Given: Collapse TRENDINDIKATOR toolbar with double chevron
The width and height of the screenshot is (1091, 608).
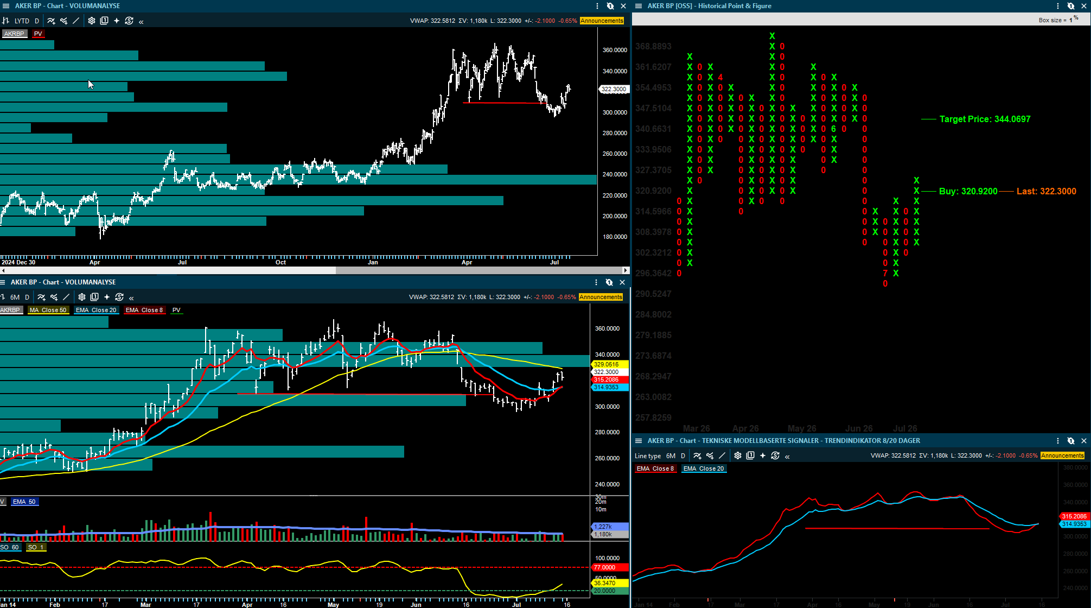Looking at the screenshot, I should click(x=788, y=456).
